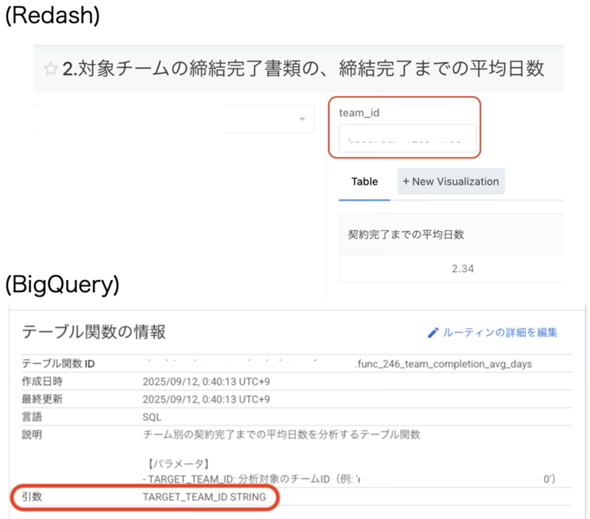The image size is (590, 519).
Task: Select func_246_team_completion_avg_days table function ID
Action: pyautogui.click(x=443, y=364)
